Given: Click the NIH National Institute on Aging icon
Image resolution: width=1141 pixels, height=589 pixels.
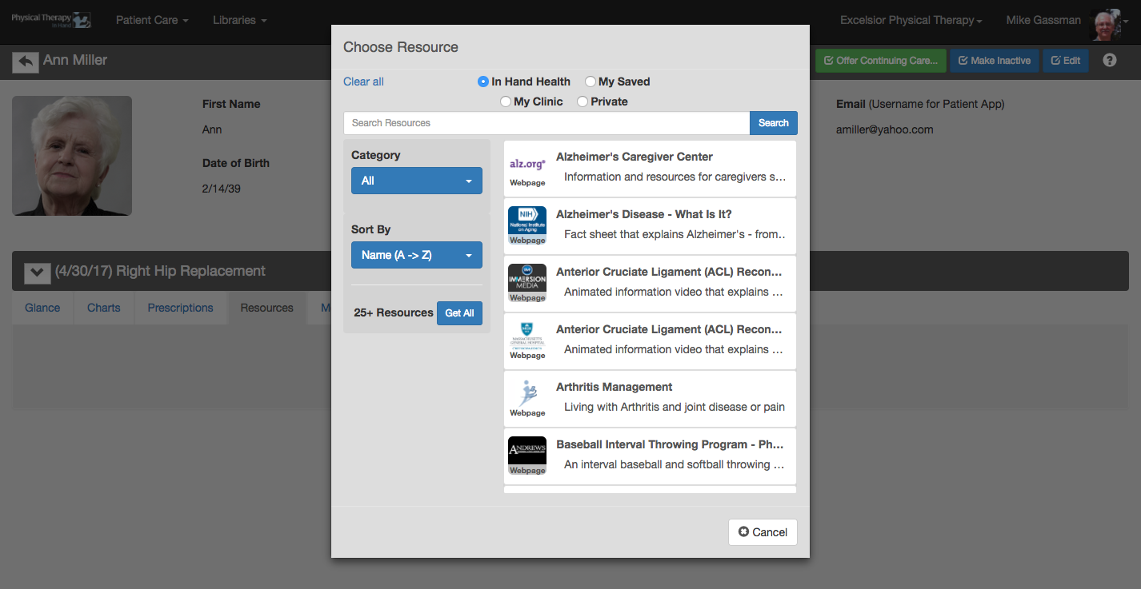Looking at the screenshot, I should click(x=527, y=221).
